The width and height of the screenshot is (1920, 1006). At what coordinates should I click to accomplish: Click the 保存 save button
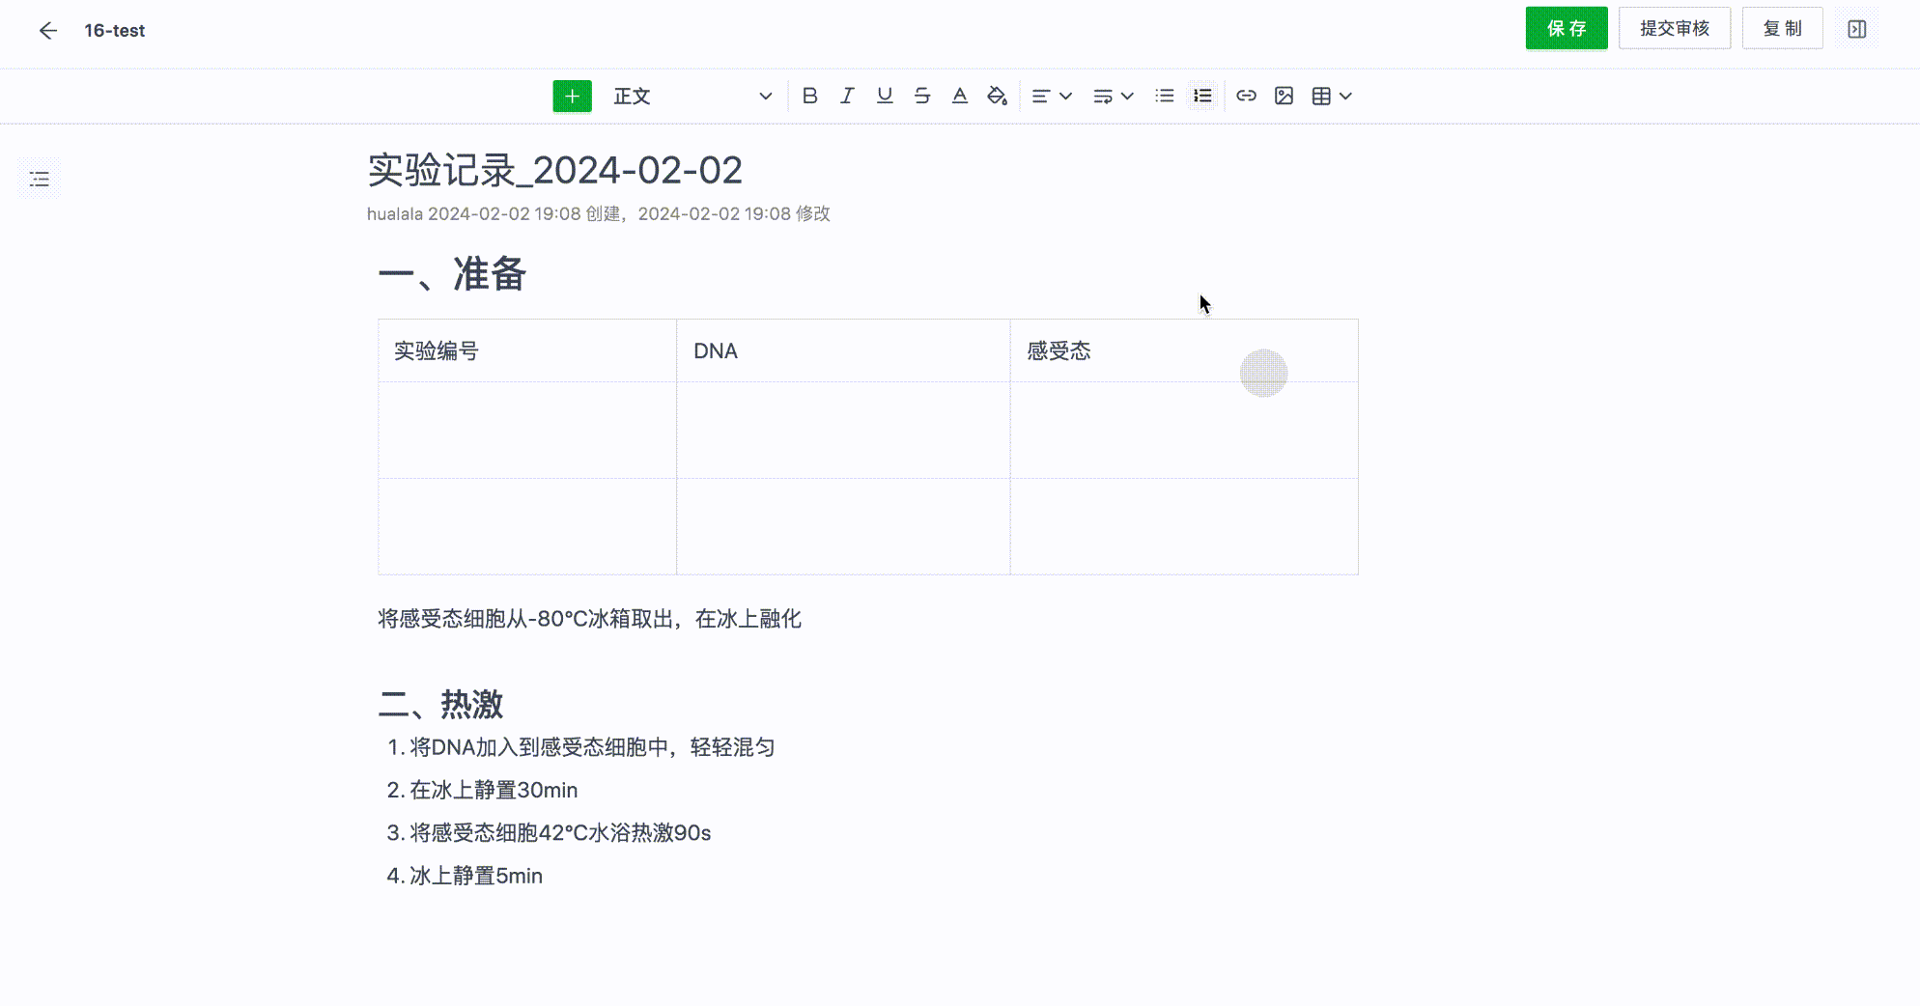pos(1566,29)
